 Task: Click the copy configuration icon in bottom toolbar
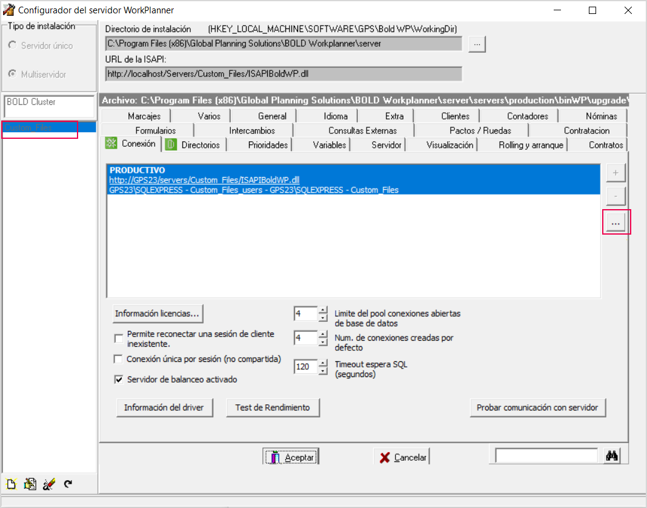tap(30, 484)
